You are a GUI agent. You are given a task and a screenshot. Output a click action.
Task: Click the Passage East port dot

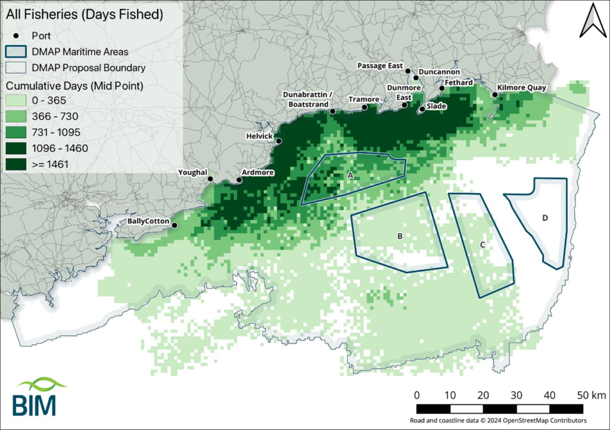click(x=408, y=71)
